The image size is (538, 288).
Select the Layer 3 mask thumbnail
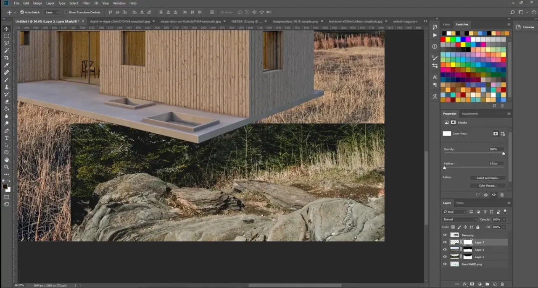tap(467, 242)
